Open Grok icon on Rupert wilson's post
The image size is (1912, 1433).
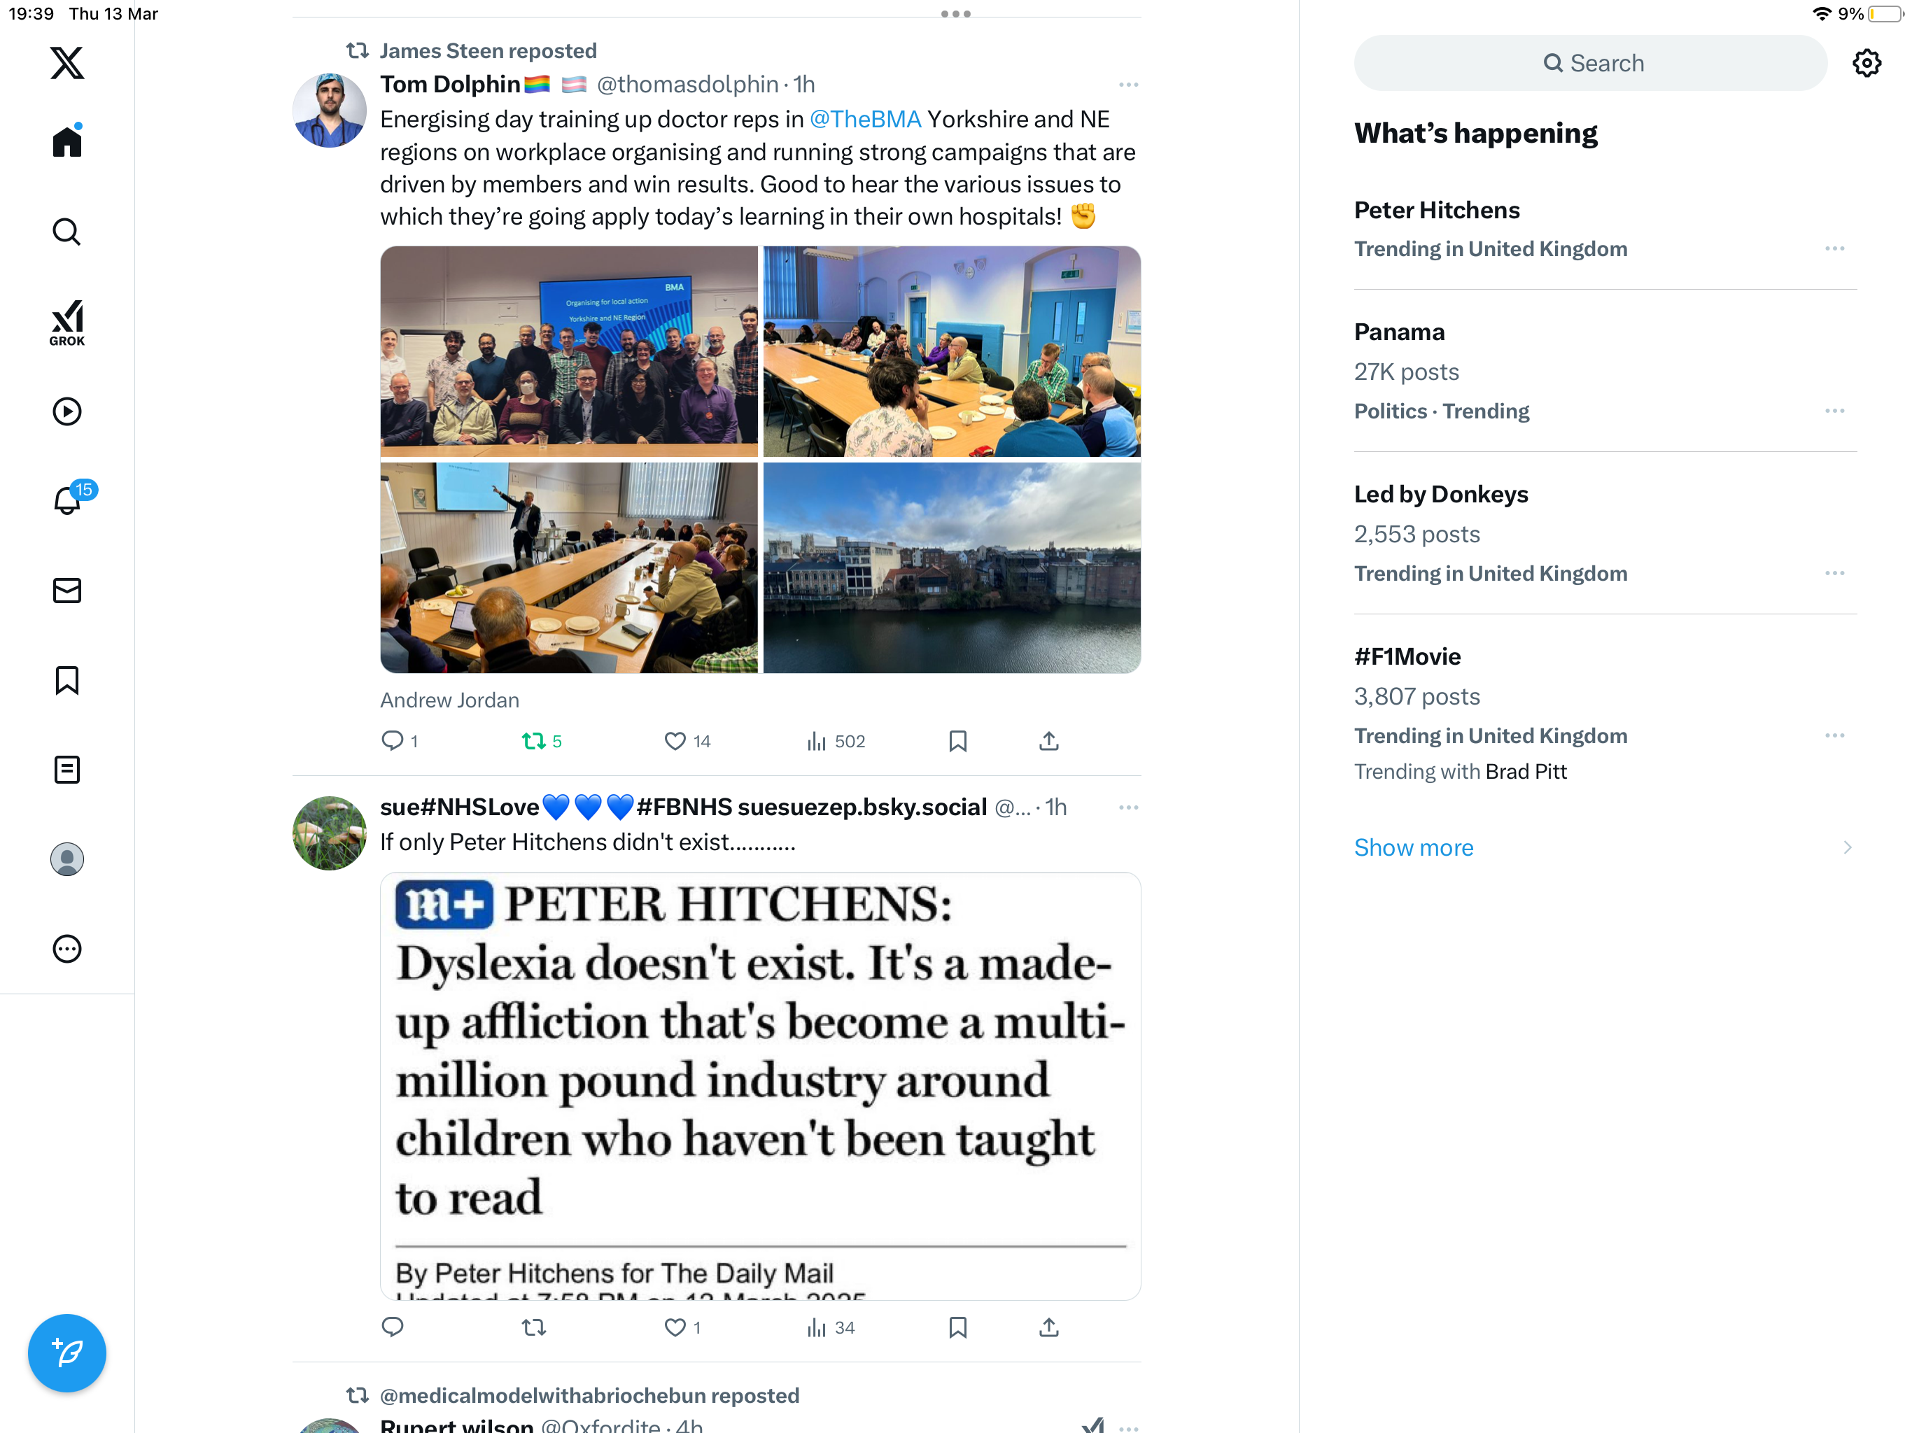pos(1092,1425)
